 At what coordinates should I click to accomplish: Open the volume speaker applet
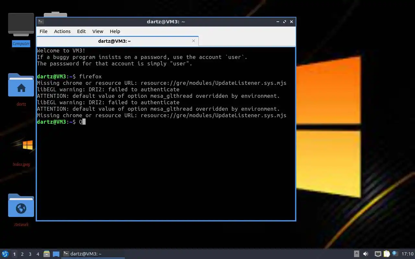tap(366, 254)
